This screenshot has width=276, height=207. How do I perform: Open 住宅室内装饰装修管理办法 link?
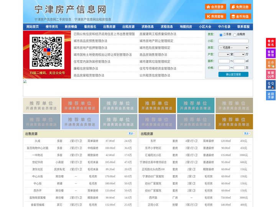click(92, 62)
